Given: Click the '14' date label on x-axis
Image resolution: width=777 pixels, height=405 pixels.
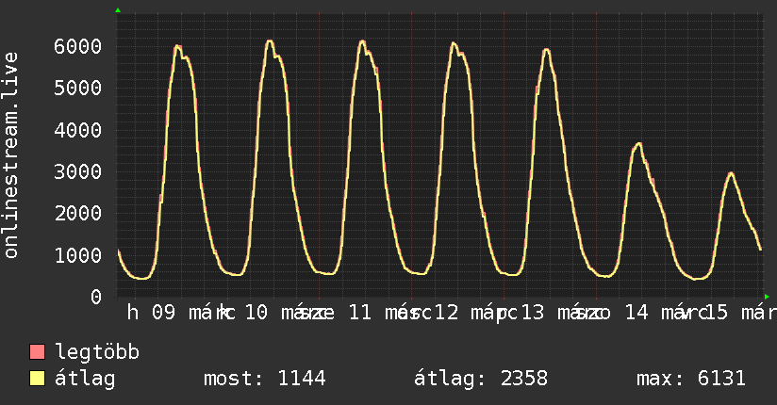Looking at the screenshot, I should [x=636, y=313].
